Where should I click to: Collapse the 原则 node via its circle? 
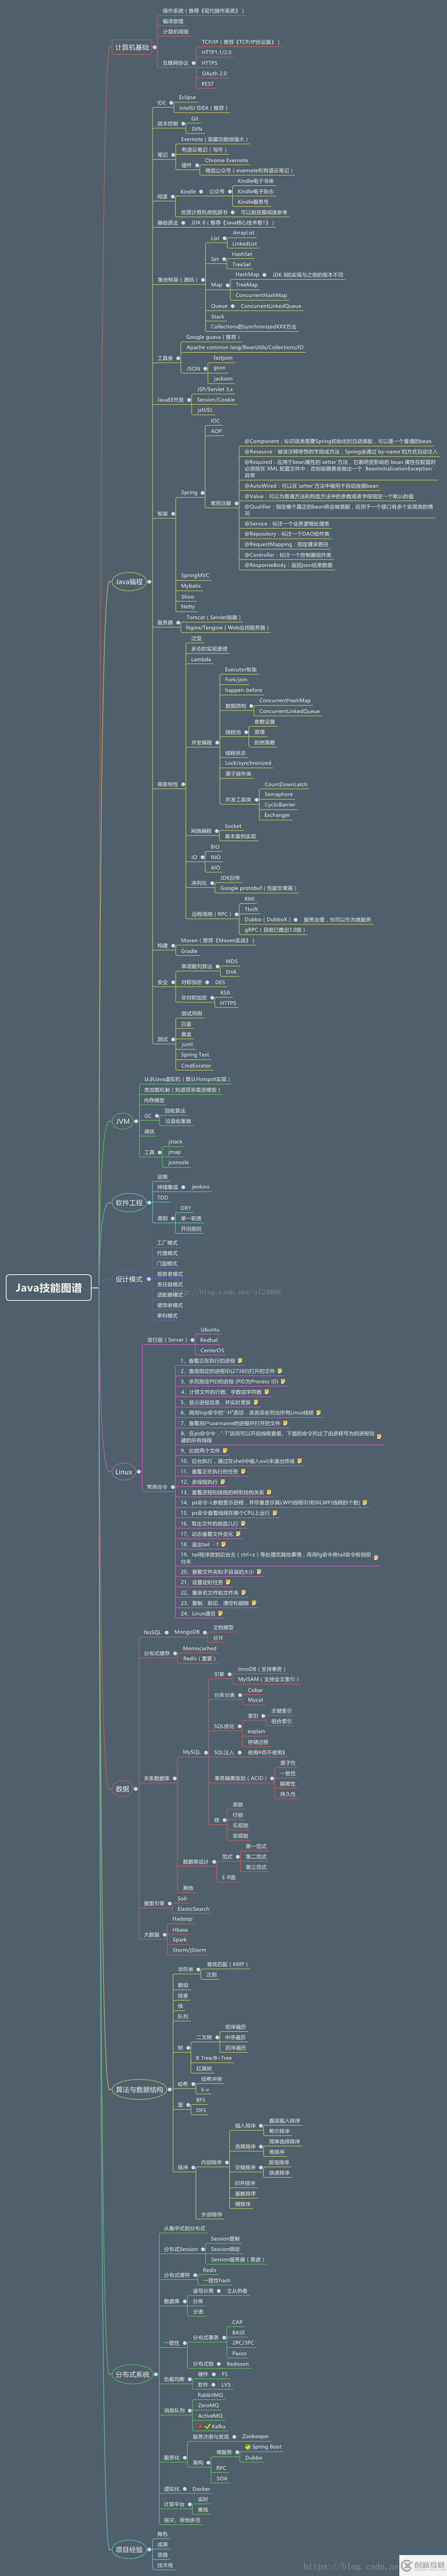(x=174, y=1218)
